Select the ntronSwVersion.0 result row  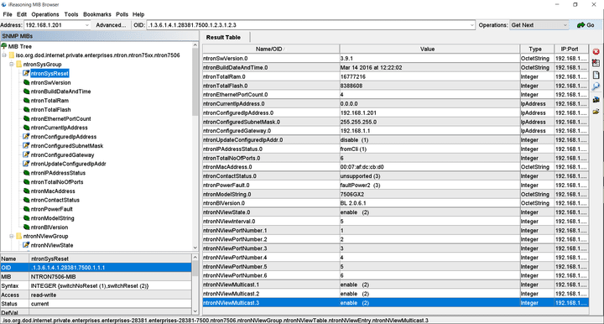pyautogui.click(x=396, y=58)
